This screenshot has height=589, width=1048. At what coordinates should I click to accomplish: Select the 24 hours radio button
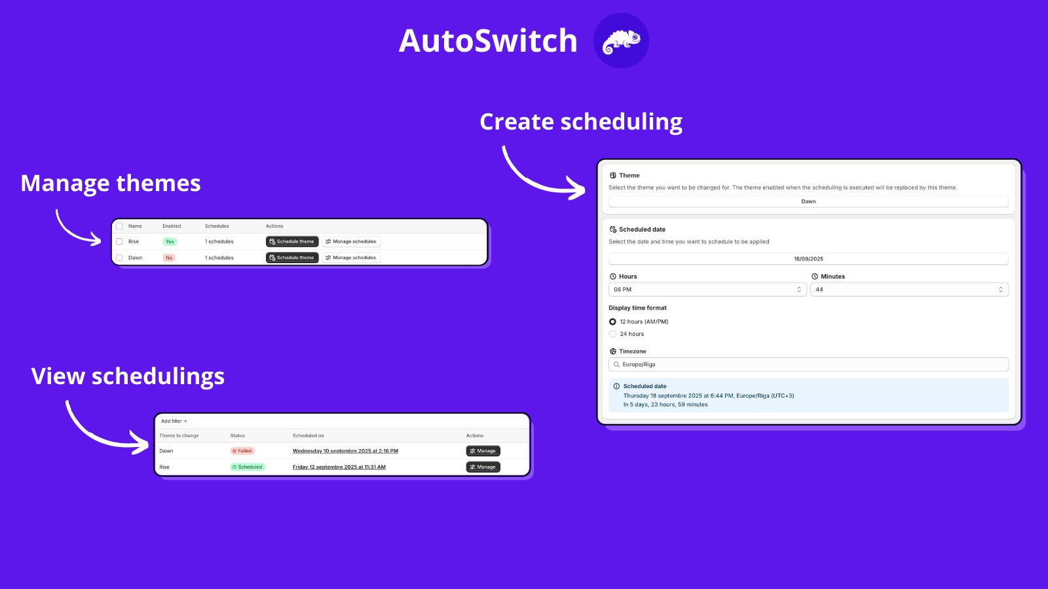pos(612,334)
